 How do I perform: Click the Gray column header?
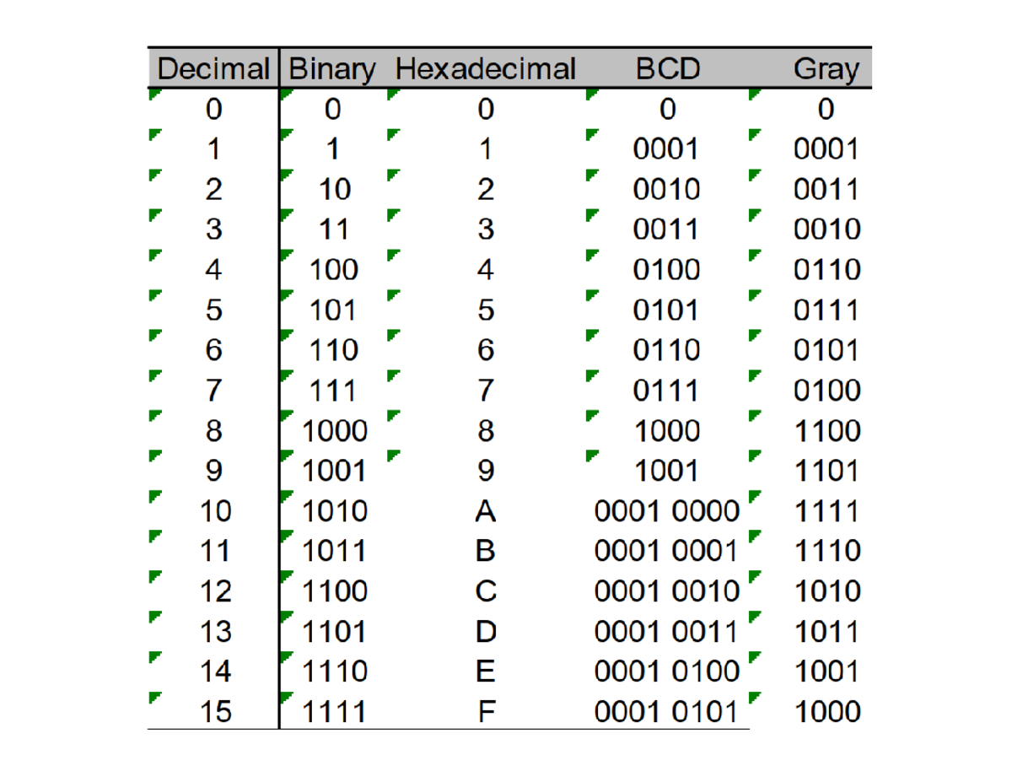pyautogui.click(x=825, y=68)
